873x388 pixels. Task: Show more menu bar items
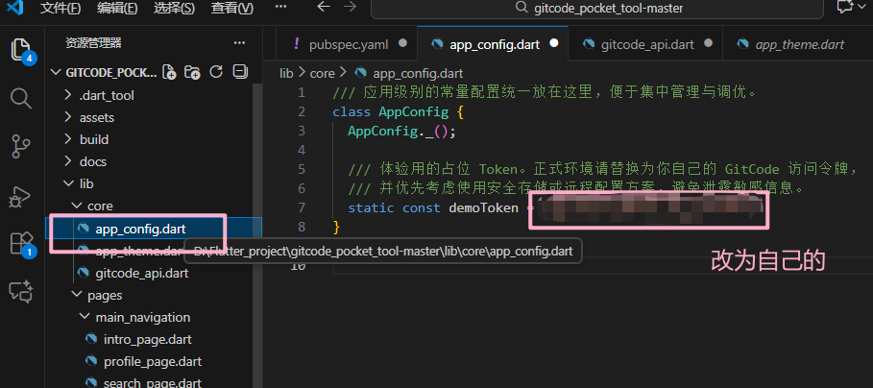(280, 8)
